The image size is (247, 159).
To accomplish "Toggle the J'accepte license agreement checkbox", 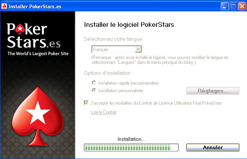I will click(x=86, y=103).
